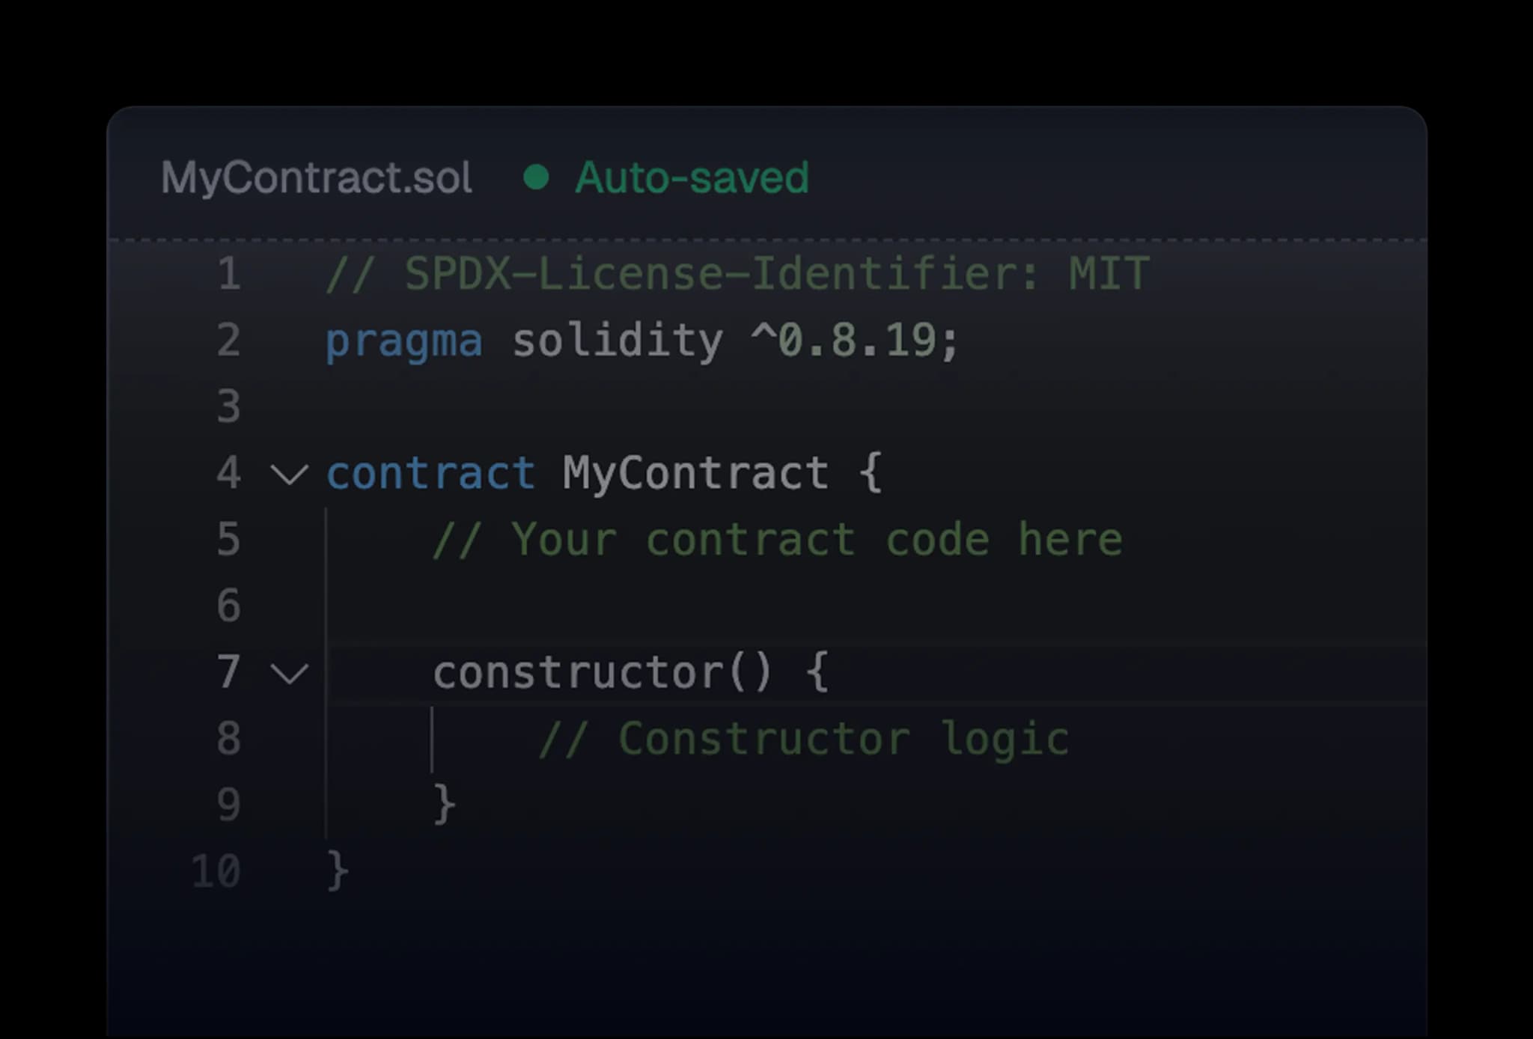
Task: Click line number 6 in the gutter
Action: point(229,606)
